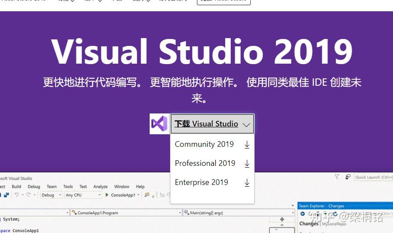Image resolution: width=393 pixels, height=233 pixels.
Task: Open the Any CPU platform combo box
Action: tap(83, 195)
